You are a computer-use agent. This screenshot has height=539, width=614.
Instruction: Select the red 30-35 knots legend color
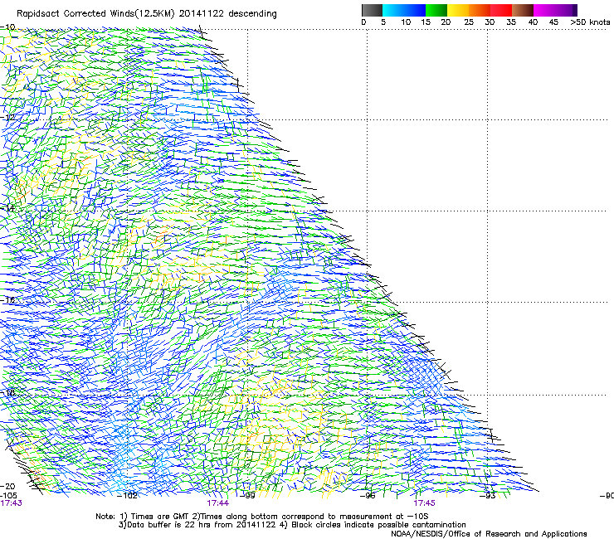501,10
